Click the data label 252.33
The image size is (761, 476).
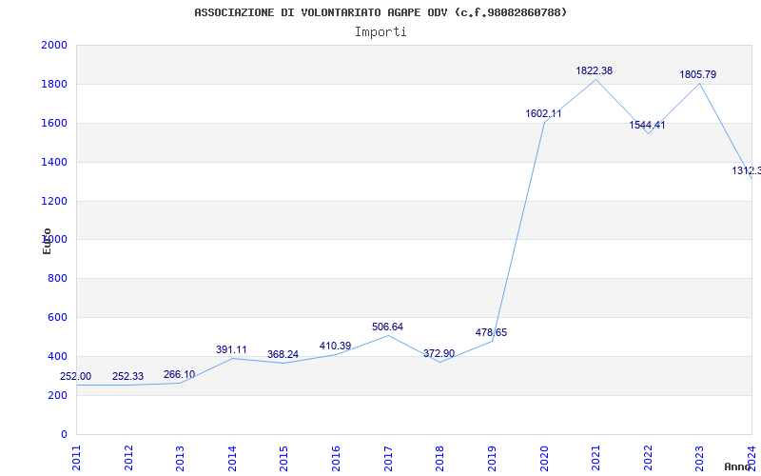(x=127, y=376)
